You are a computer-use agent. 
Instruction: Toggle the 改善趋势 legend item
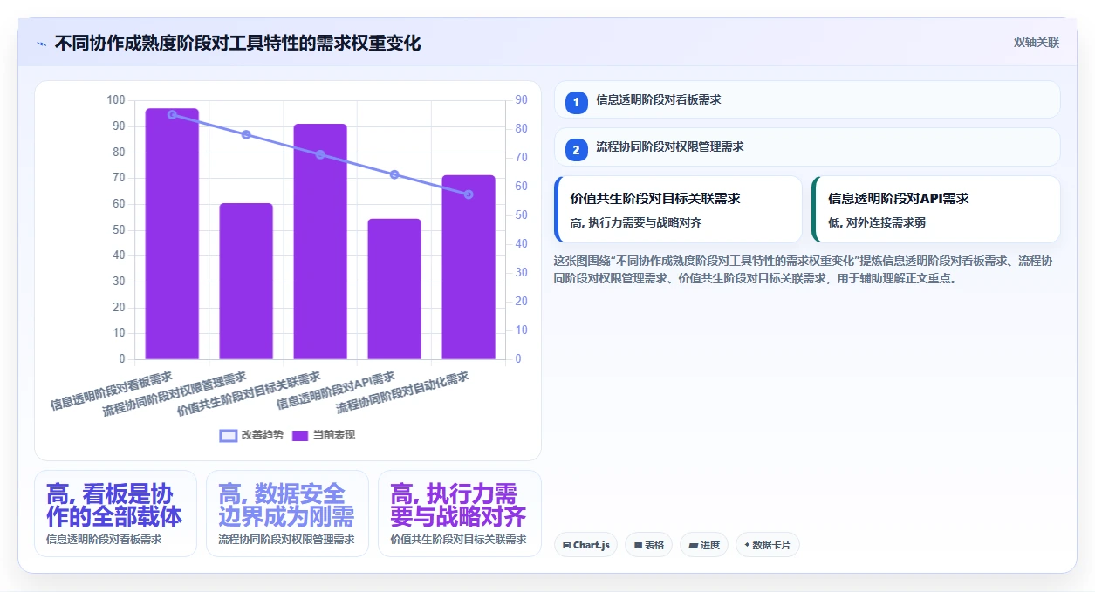251,435
